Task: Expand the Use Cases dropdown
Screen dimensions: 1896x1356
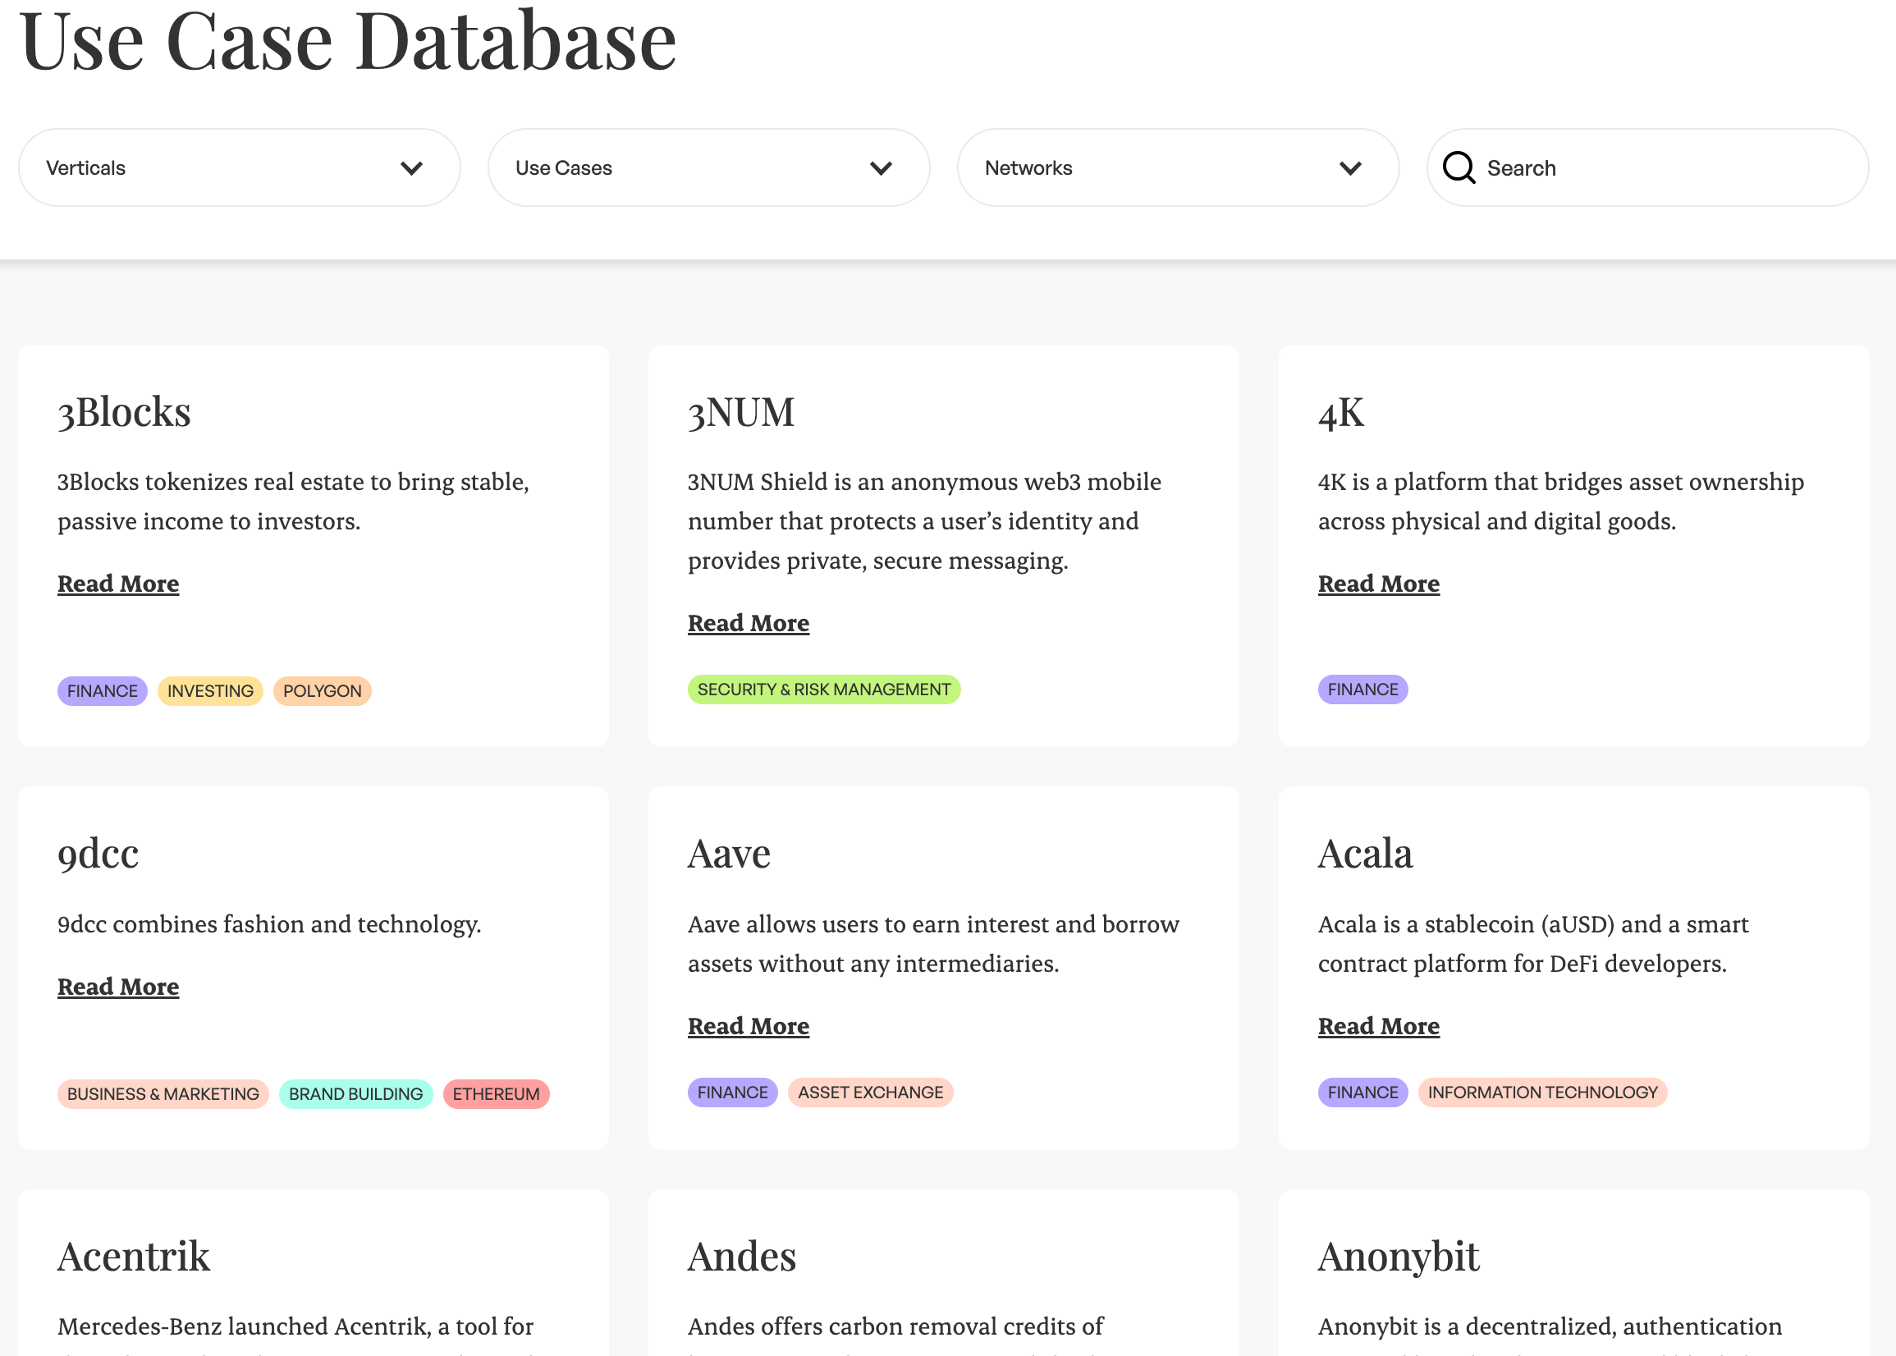Action: click(x=708, y=167)
